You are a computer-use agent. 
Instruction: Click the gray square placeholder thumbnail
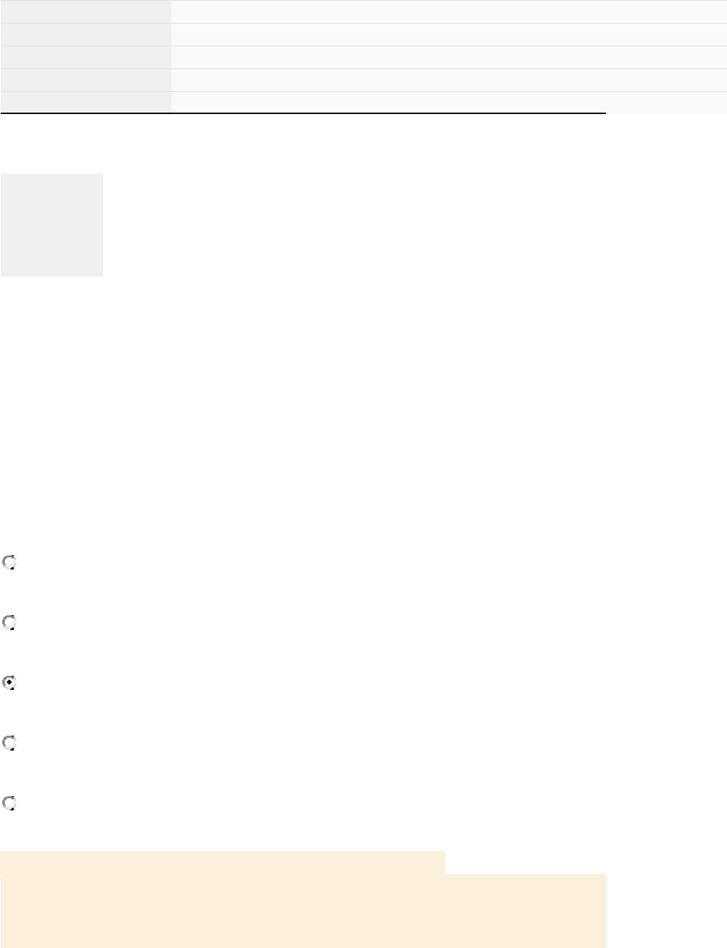(51, 225)
